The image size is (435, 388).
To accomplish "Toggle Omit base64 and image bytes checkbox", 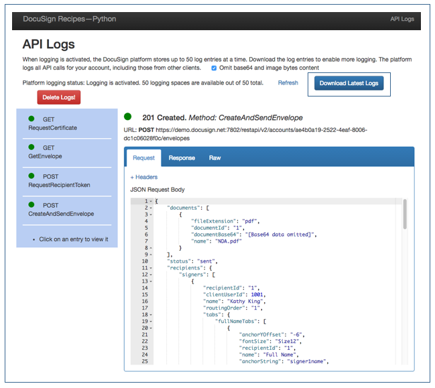I will pos(214,68).
